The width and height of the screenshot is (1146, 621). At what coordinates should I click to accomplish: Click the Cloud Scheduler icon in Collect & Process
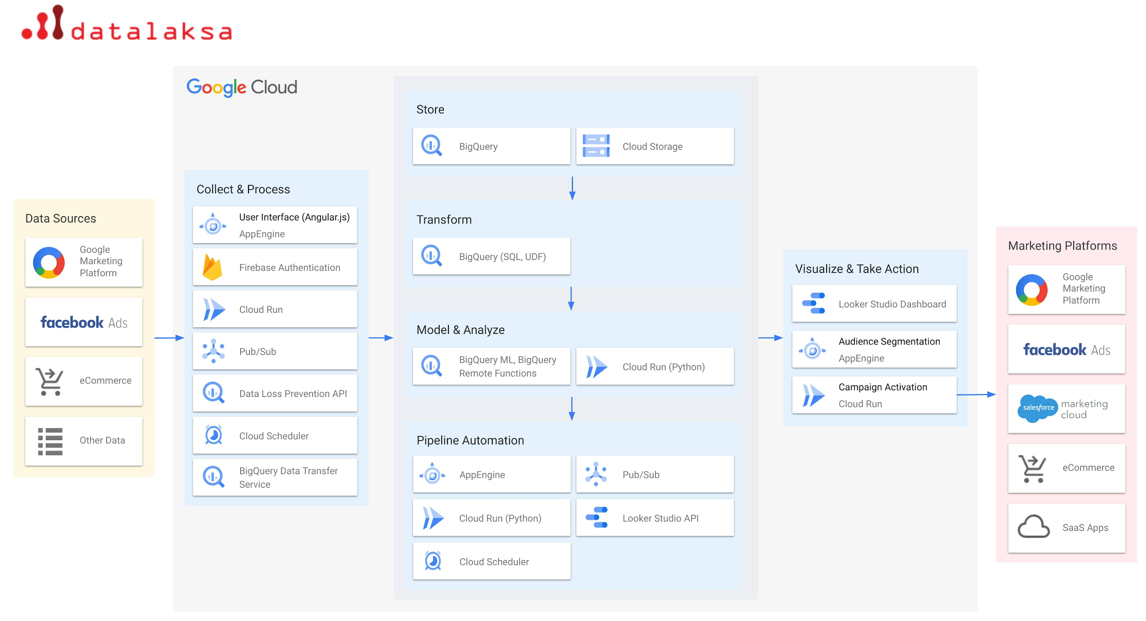pos(214,435)
